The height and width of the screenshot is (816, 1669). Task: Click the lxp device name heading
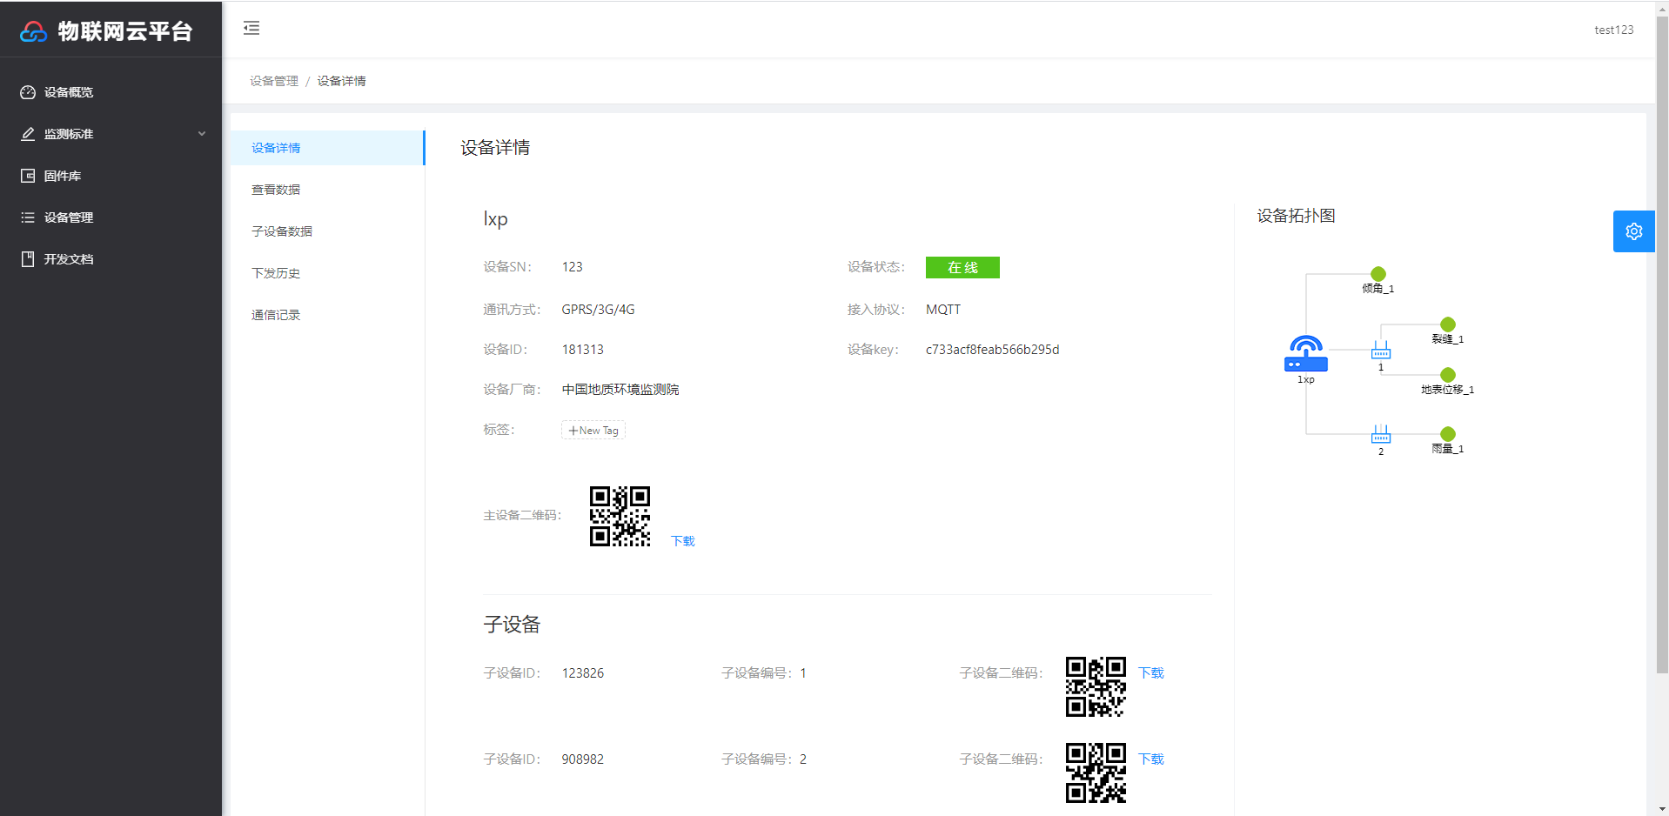pos(495,219)
